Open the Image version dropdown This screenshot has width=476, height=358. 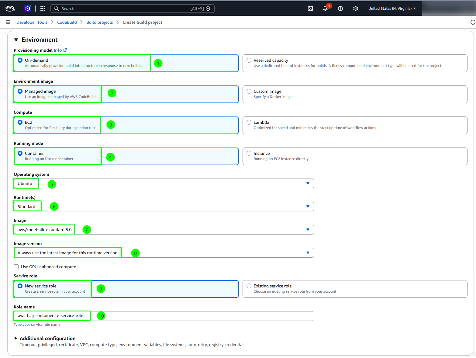point(164,253)
